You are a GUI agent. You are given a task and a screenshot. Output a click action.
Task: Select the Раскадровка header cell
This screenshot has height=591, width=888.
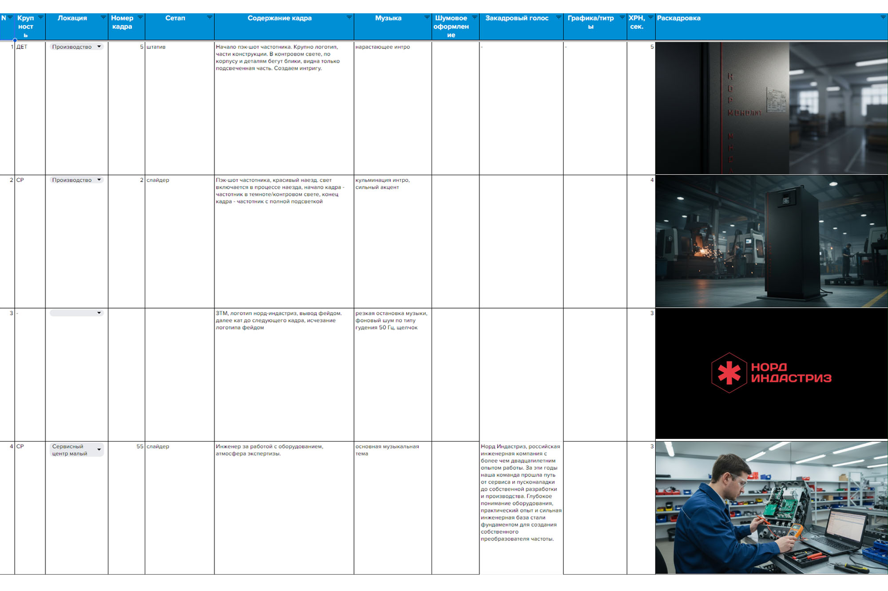point(772,27)
